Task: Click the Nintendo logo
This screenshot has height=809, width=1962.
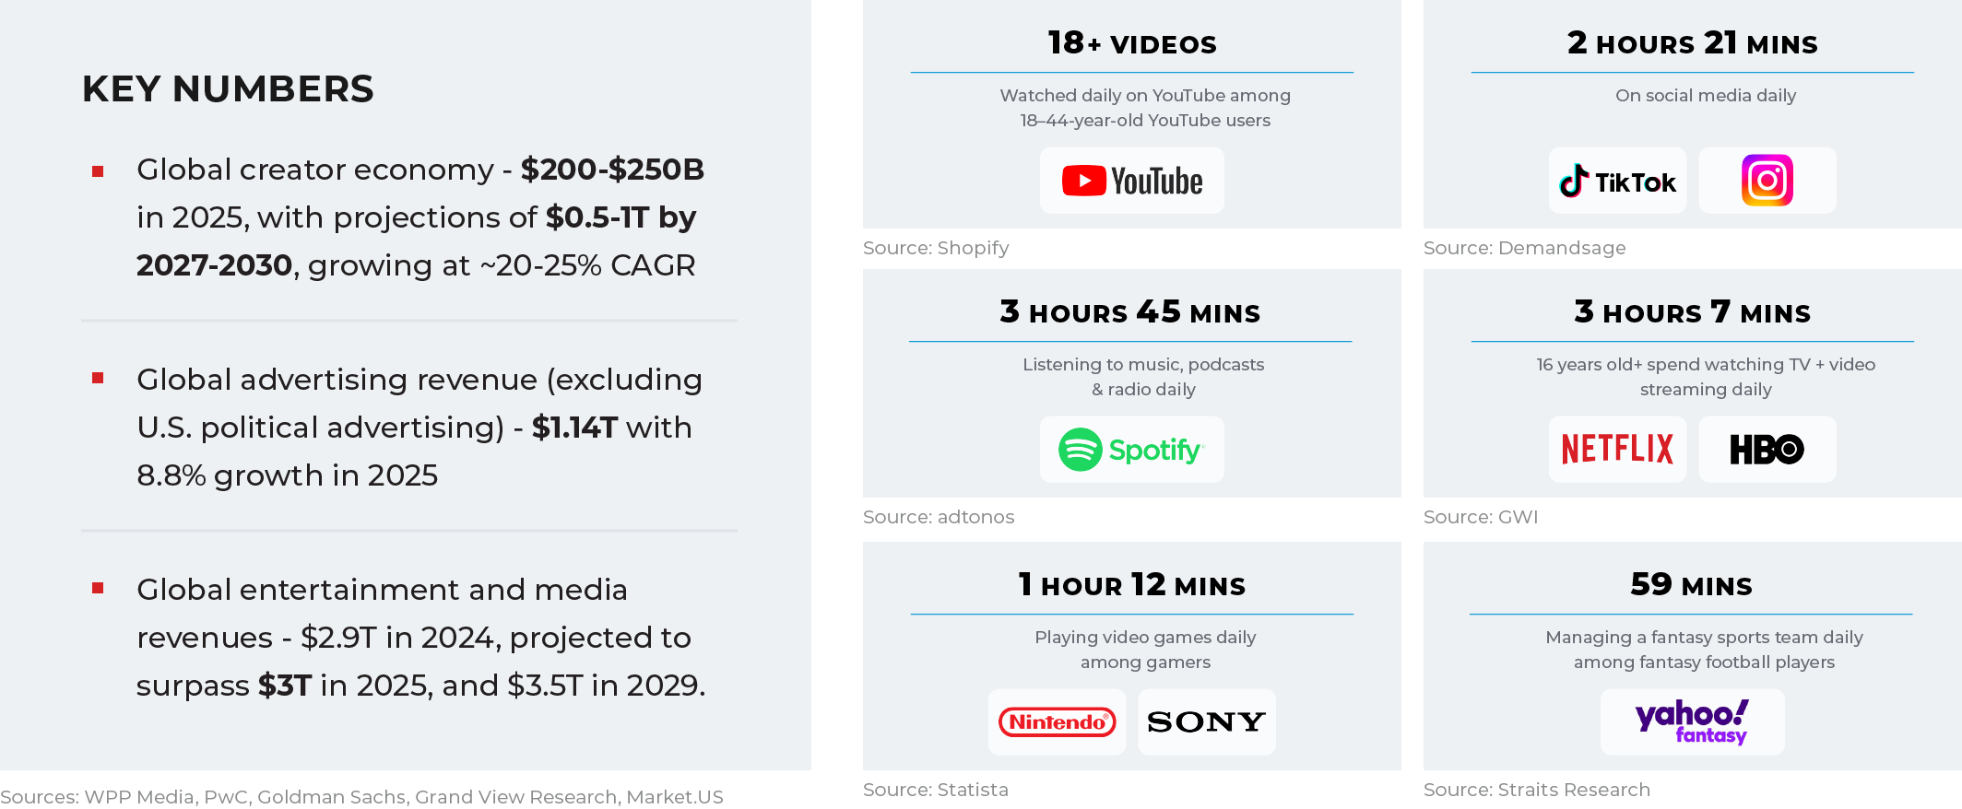Action: coord(1057,722)
